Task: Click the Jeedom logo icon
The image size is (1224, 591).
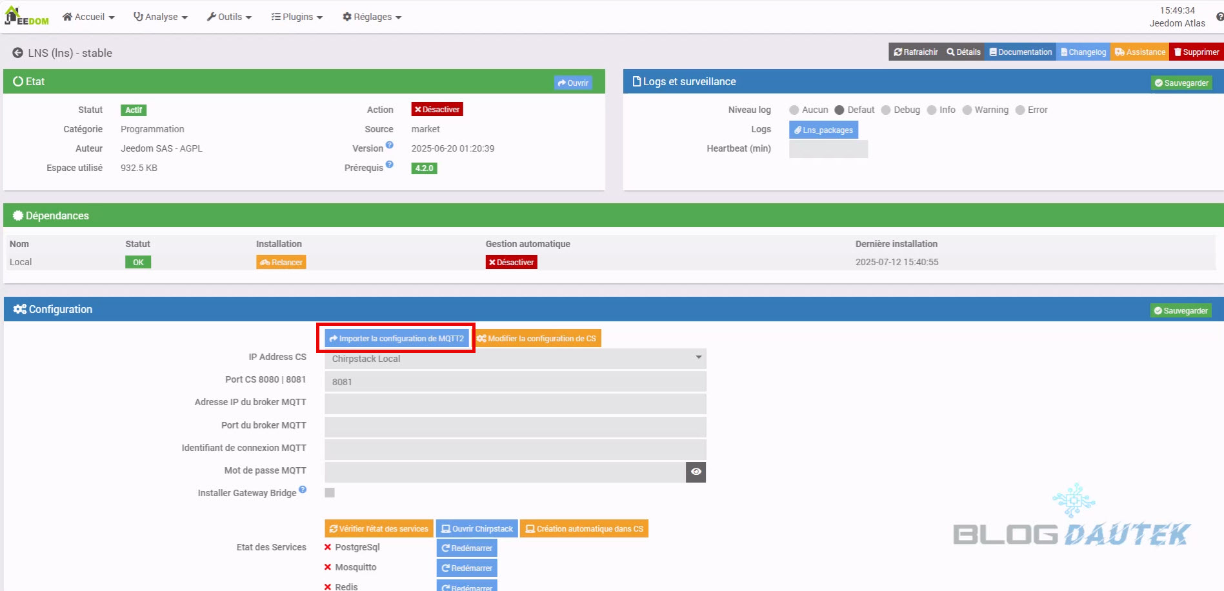Action: click(x=26, y=17)
